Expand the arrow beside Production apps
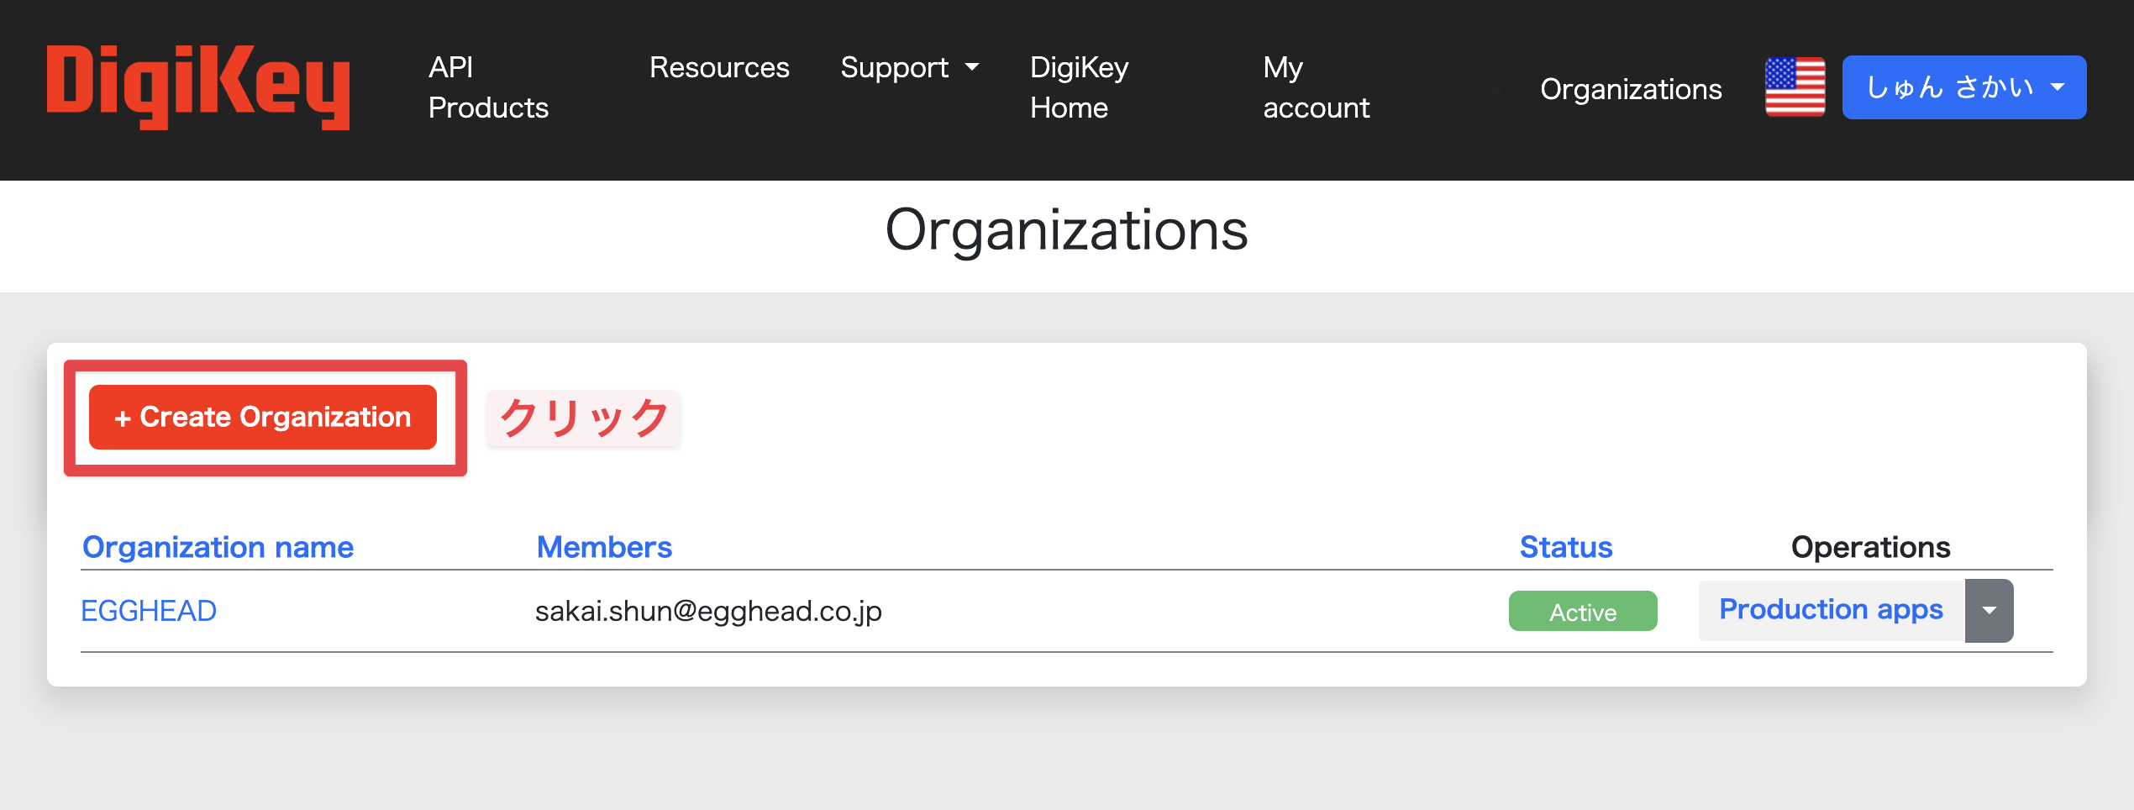Screen dimensions: 2134x810 (1989, 611)
